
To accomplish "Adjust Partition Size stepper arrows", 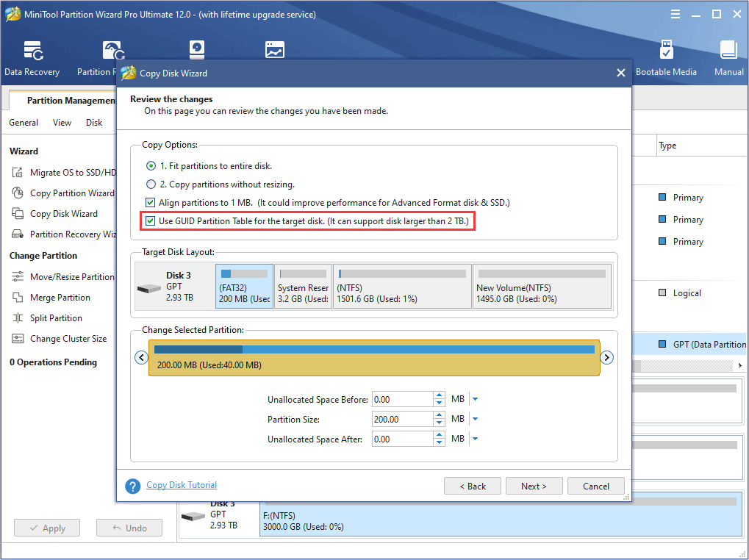I will click(439, 419).
